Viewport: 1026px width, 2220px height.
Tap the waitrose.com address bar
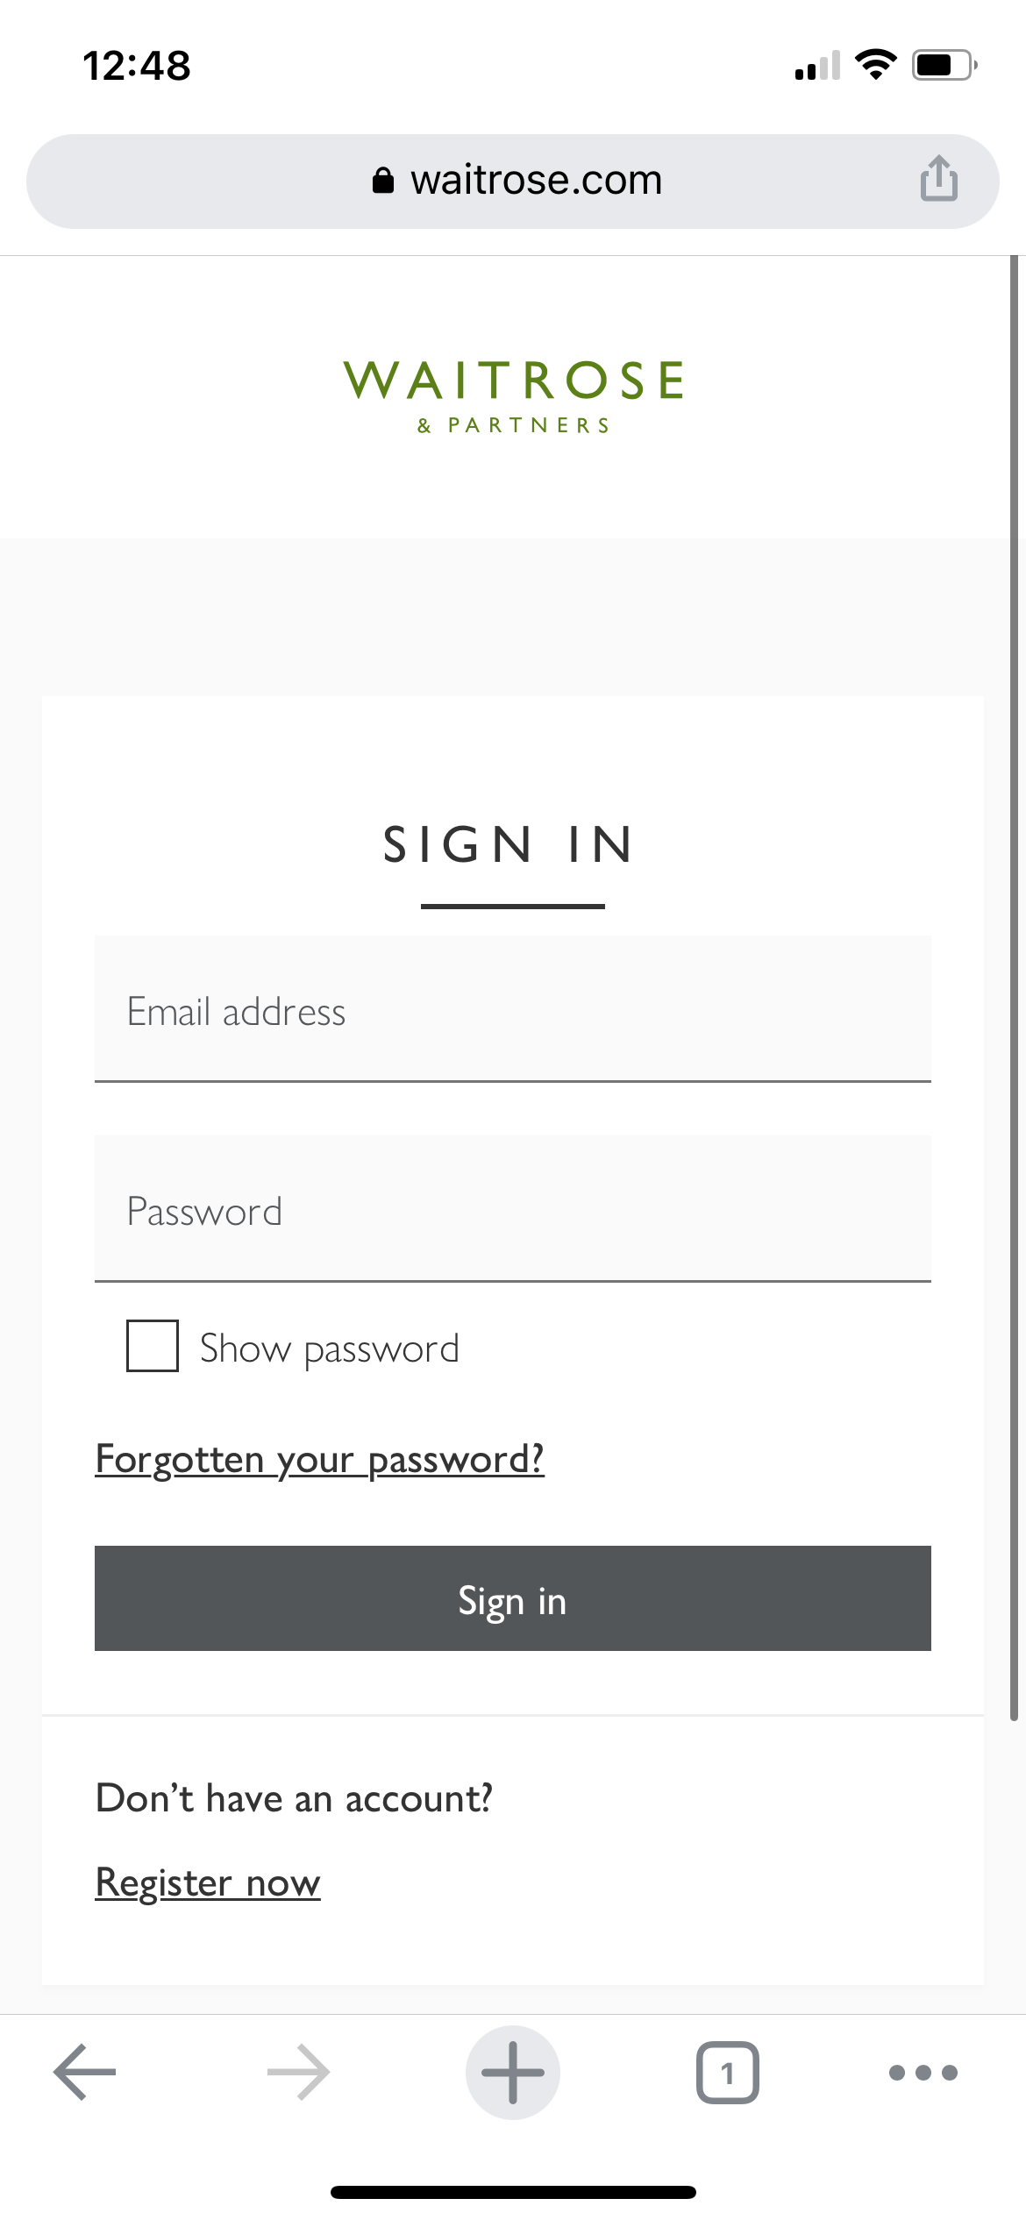pyautogui.click(x=536, y=181)
